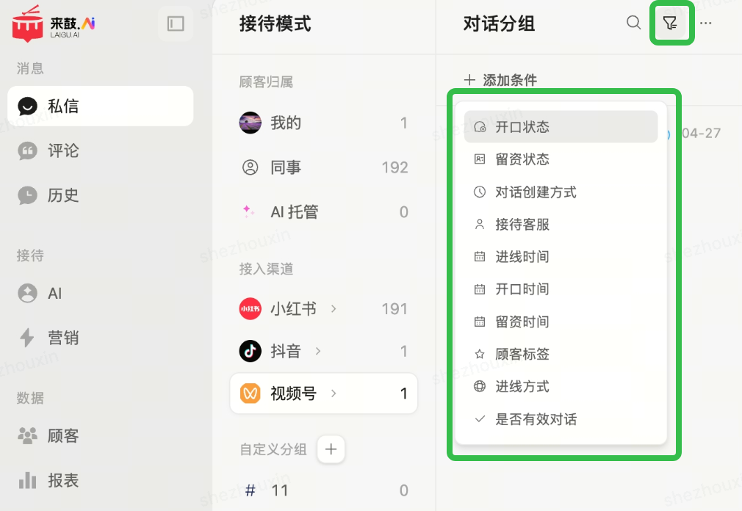Choose 顾客标签 filter condition
The image size is (742, 511).
(x=522, y=355)
